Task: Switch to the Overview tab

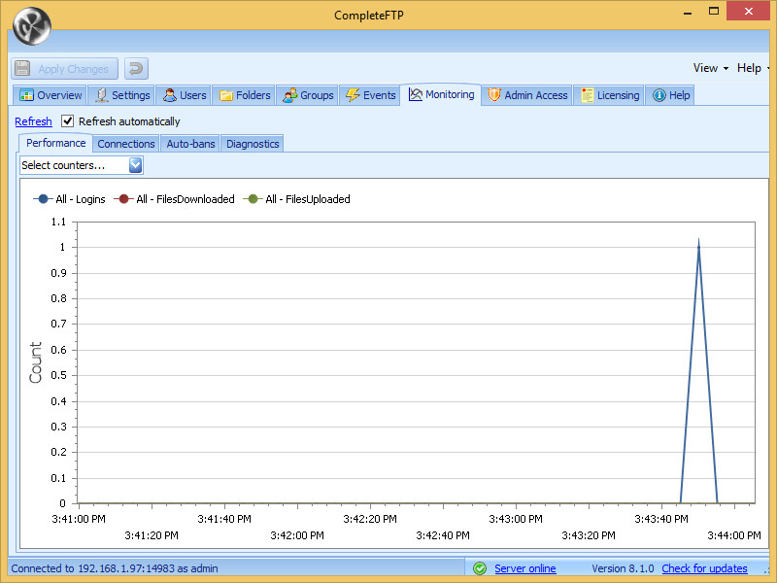Action: pos(51,95)
